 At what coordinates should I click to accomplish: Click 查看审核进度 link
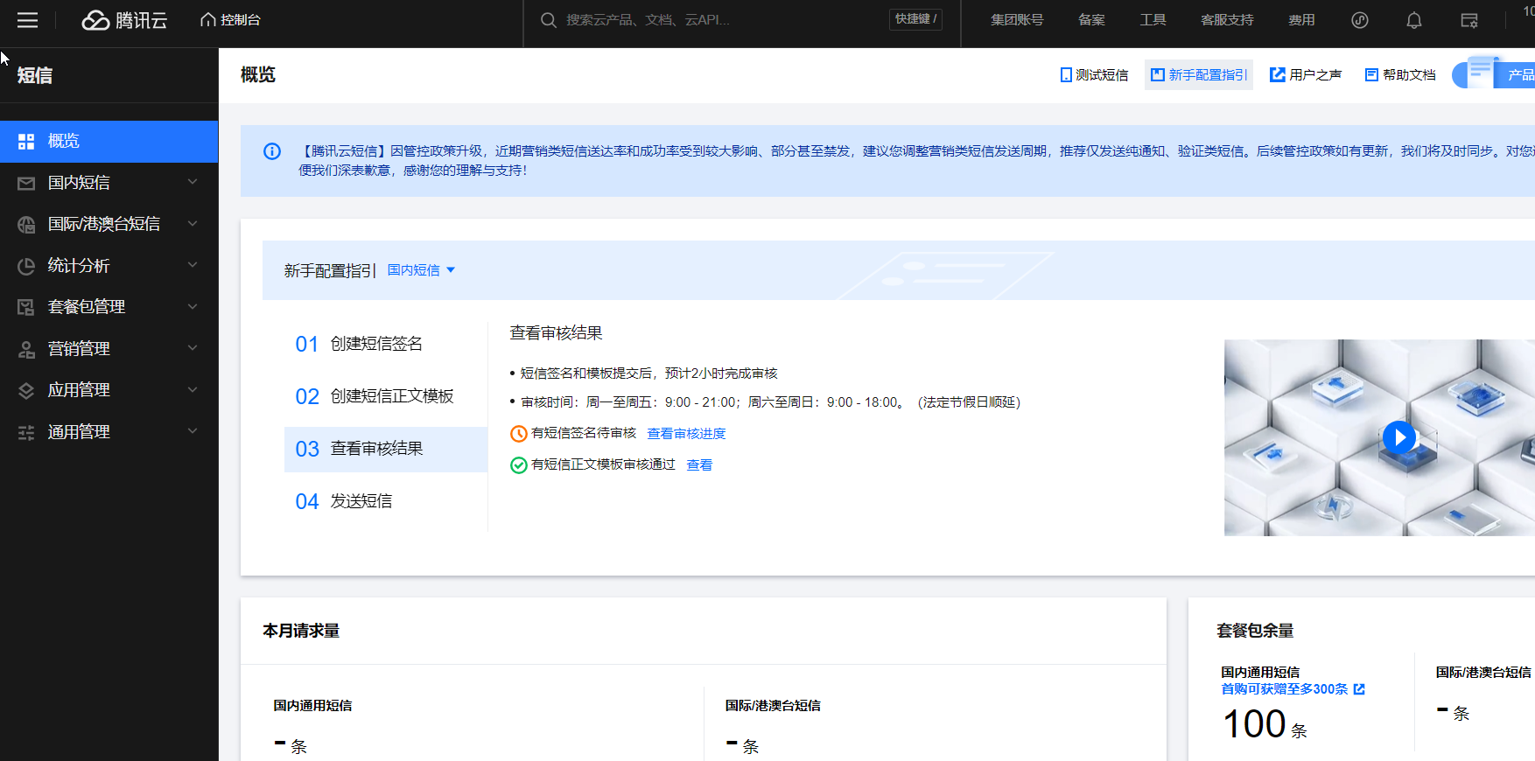pyautogui.click(x=686, y=434)
